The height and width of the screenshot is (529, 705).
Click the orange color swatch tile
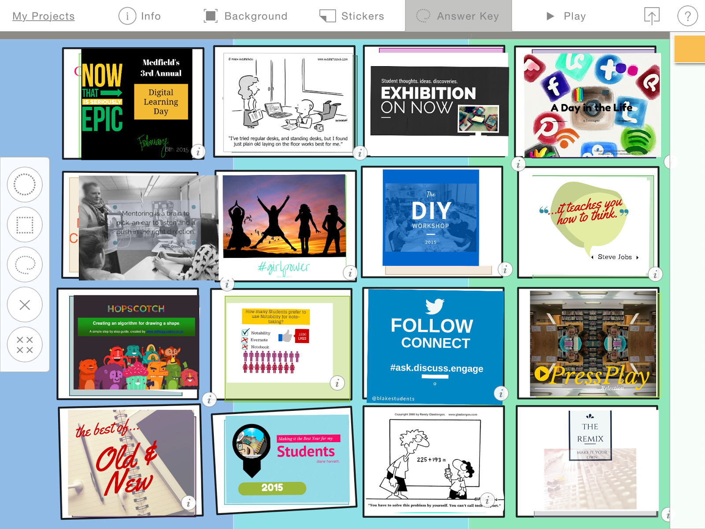(x=690, y=49)
